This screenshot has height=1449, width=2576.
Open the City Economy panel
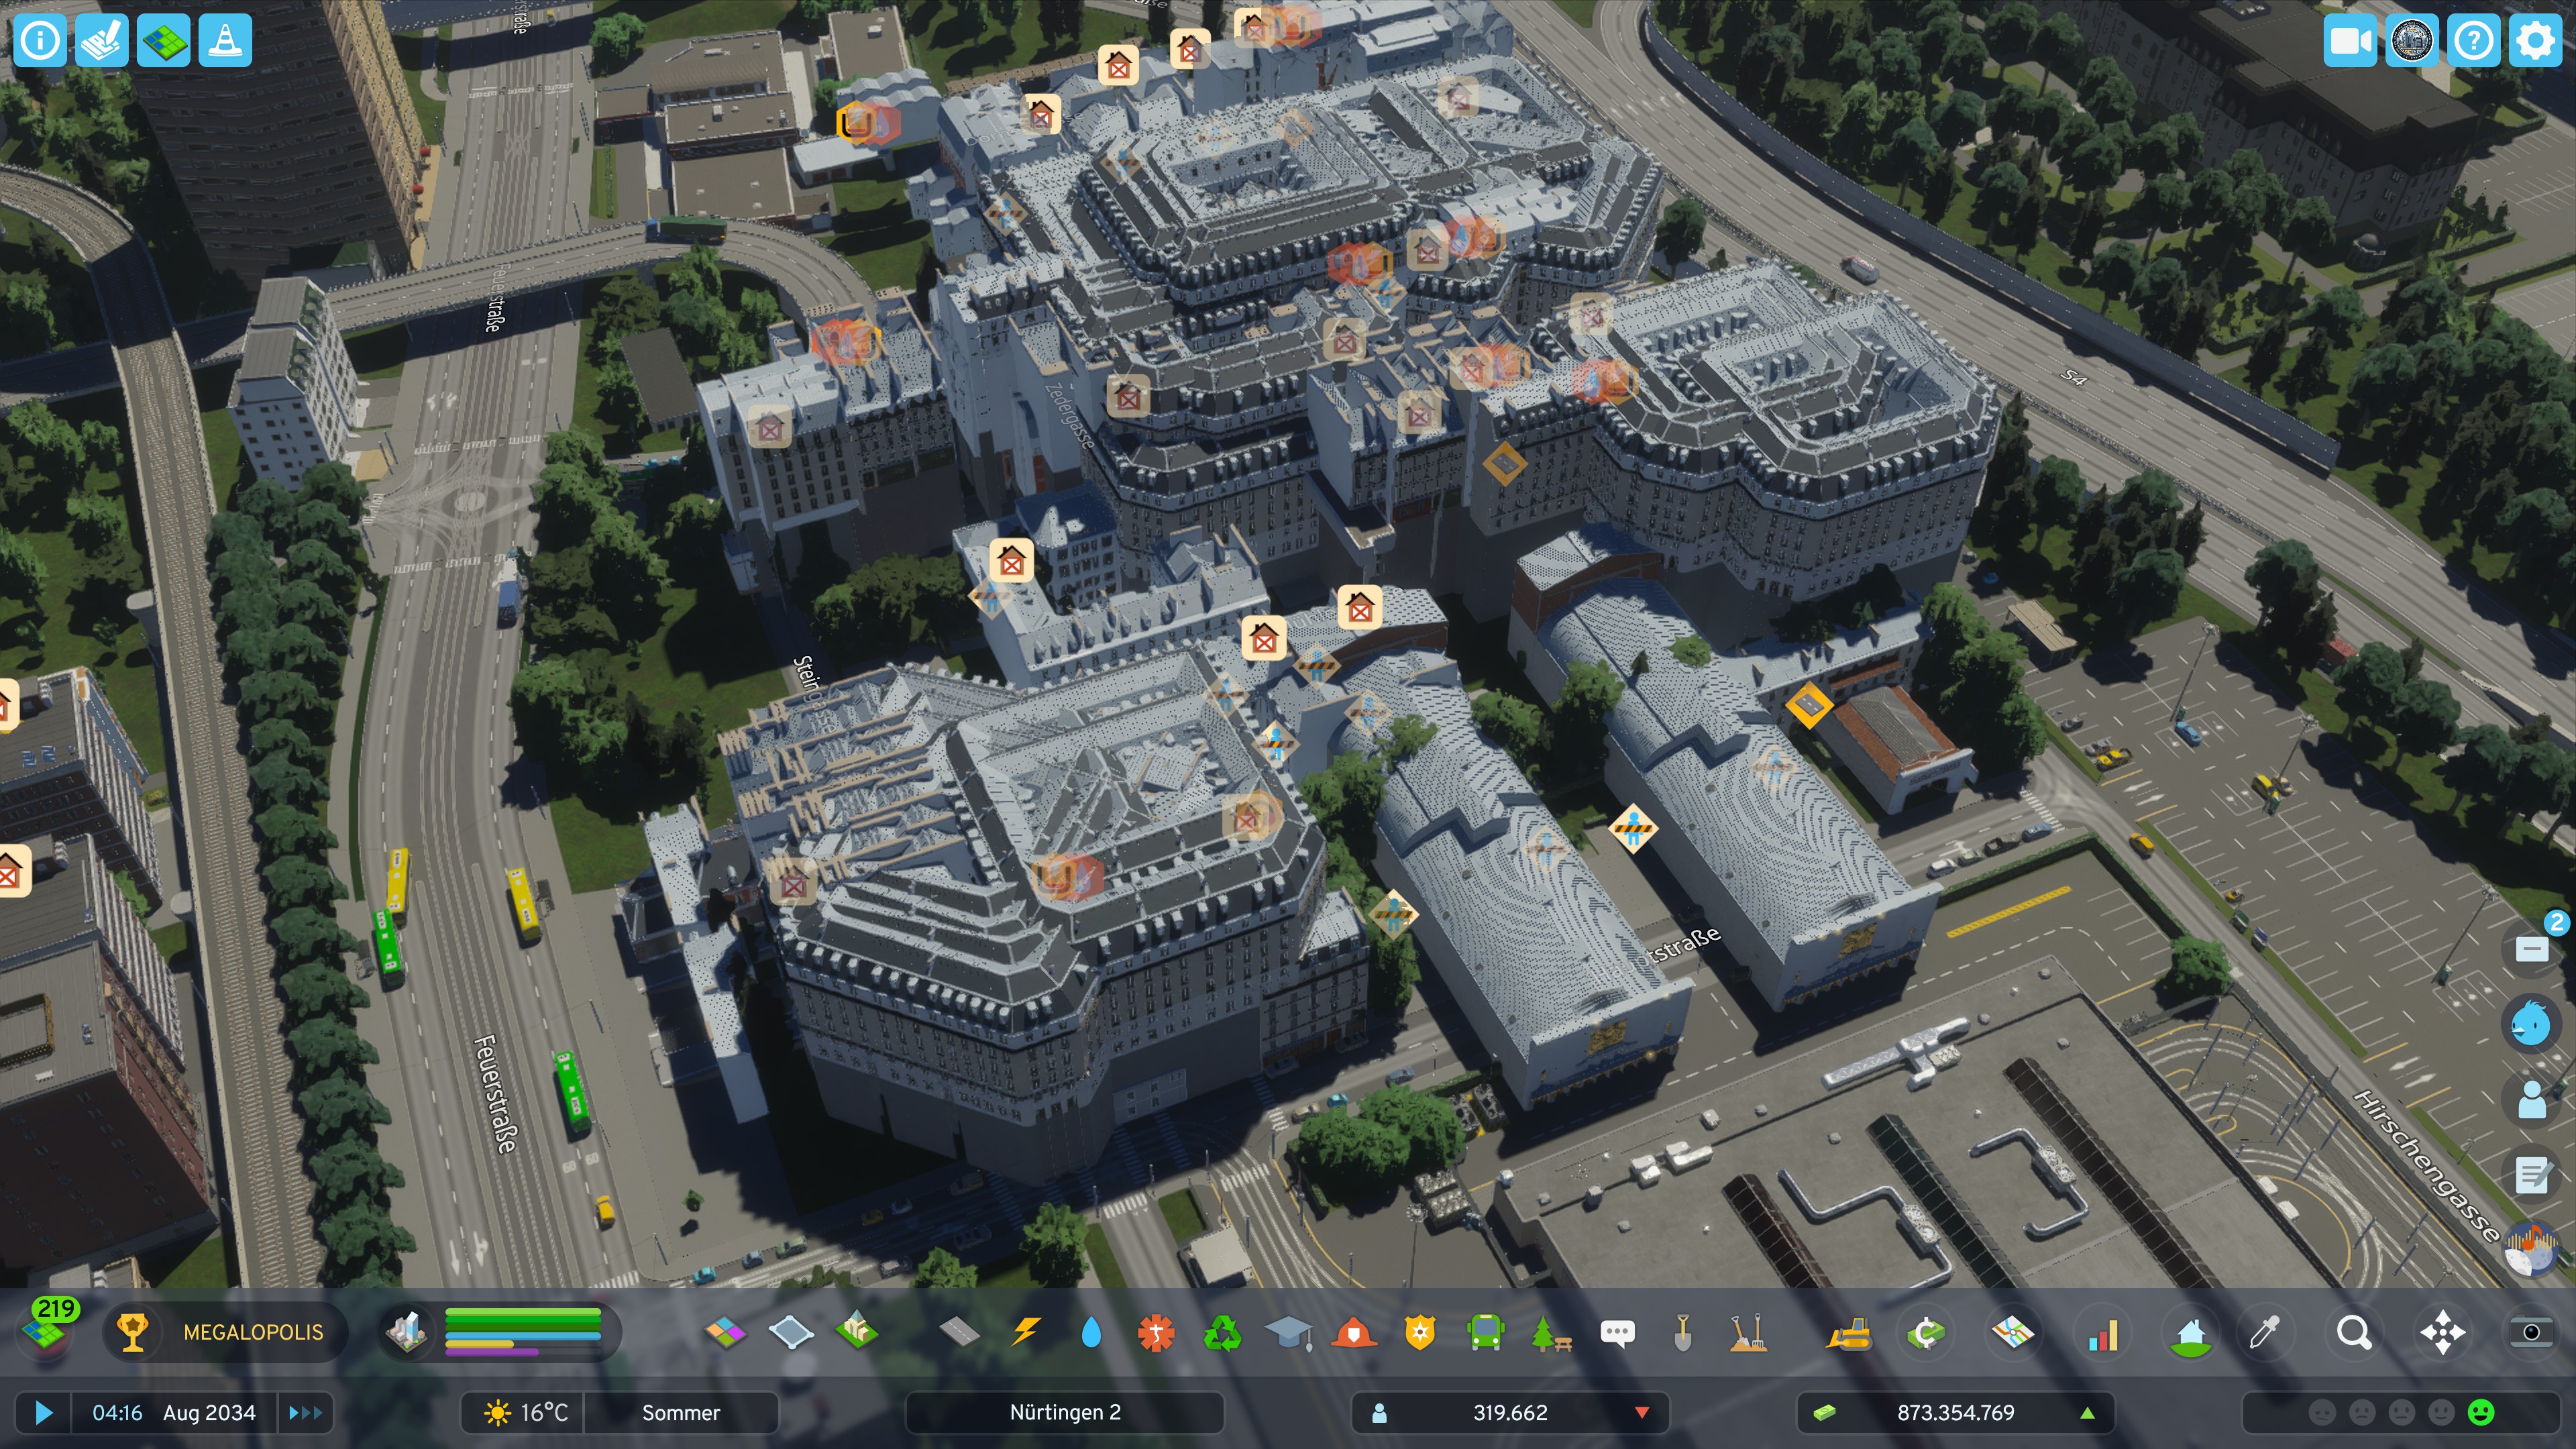pyautogui.click(x=1926, y=1332)
